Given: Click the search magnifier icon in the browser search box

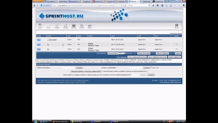Looking at the screenshot, I should point(149,5).
